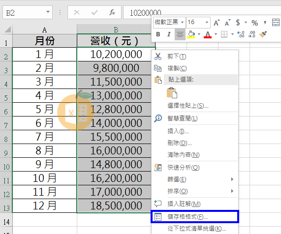Click the formula bar showing 10200000
This screenshot has width=281, height=234.
coord(202,12)
